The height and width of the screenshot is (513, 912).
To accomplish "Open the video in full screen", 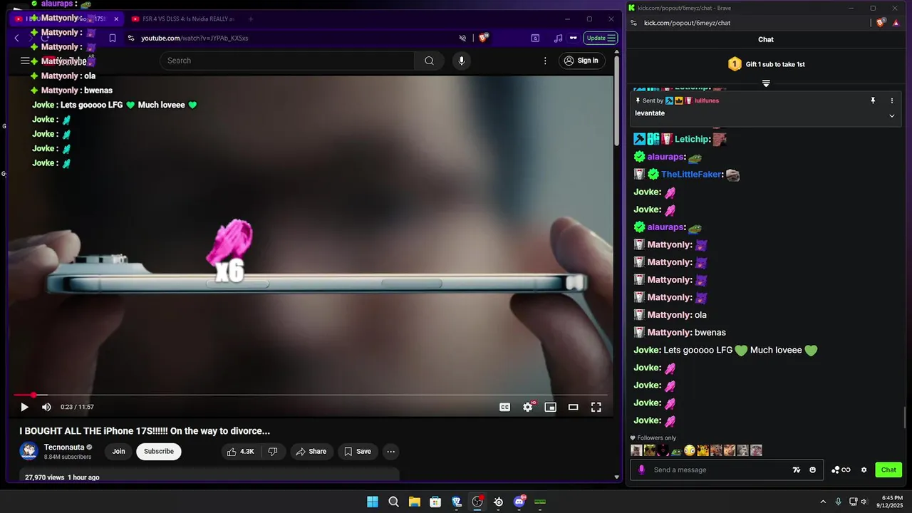I will 596,407.
